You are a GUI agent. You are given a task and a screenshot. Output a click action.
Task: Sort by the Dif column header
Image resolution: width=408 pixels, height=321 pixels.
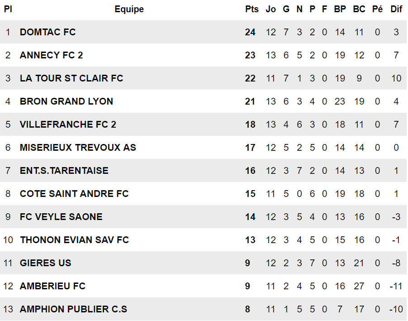[x=396, y=9]
